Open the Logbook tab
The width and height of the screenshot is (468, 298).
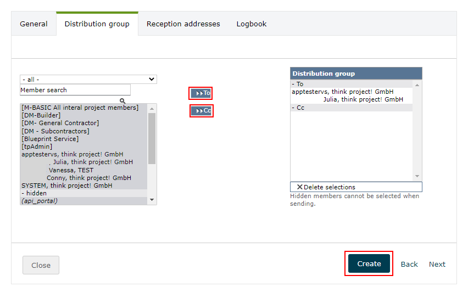(x=252, y=24)
